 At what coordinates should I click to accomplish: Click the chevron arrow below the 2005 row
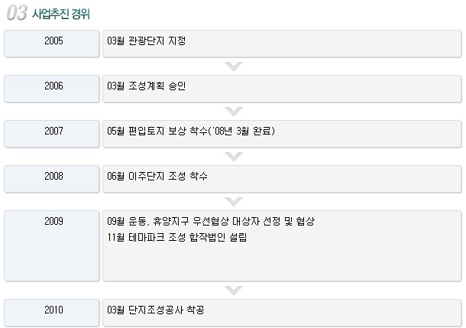(x=234, y=67)
